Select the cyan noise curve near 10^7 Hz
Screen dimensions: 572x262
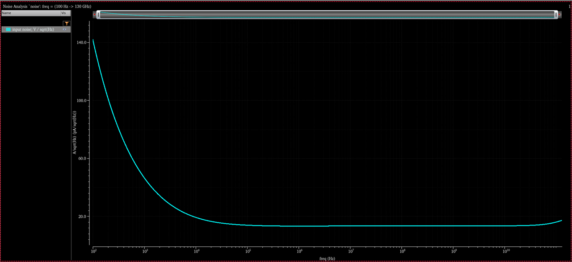click(351, 226)
